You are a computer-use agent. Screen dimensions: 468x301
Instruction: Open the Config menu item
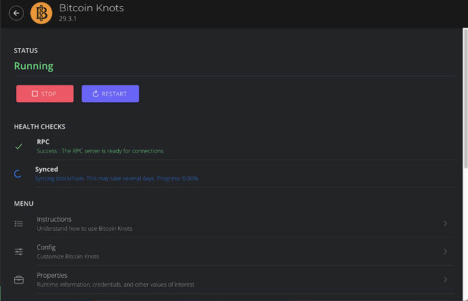(234, 252)
